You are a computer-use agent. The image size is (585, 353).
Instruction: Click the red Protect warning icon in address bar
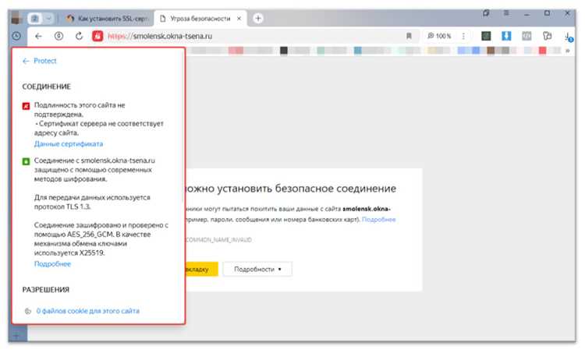click(97, 36)
